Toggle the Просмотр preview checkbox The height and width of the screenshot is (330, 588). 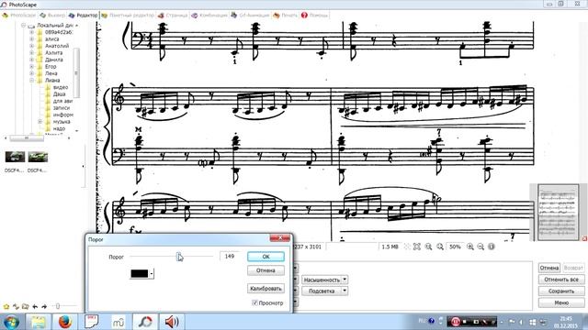(254, 302)
